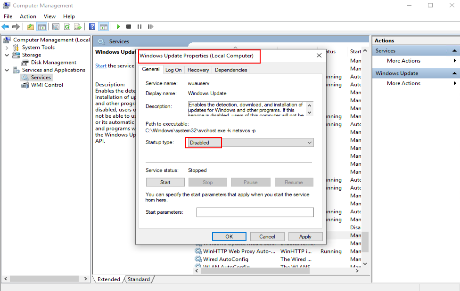The height and width of the screenshot is (291, 460).
Task: Collapse the Storage node
Action: point(7,55)
